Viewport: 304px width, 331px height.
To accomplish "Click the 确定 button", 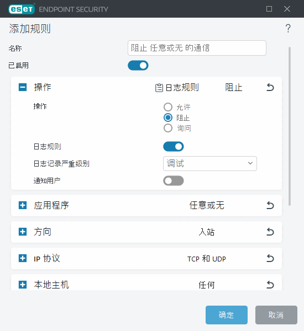I will coord(227,315).
